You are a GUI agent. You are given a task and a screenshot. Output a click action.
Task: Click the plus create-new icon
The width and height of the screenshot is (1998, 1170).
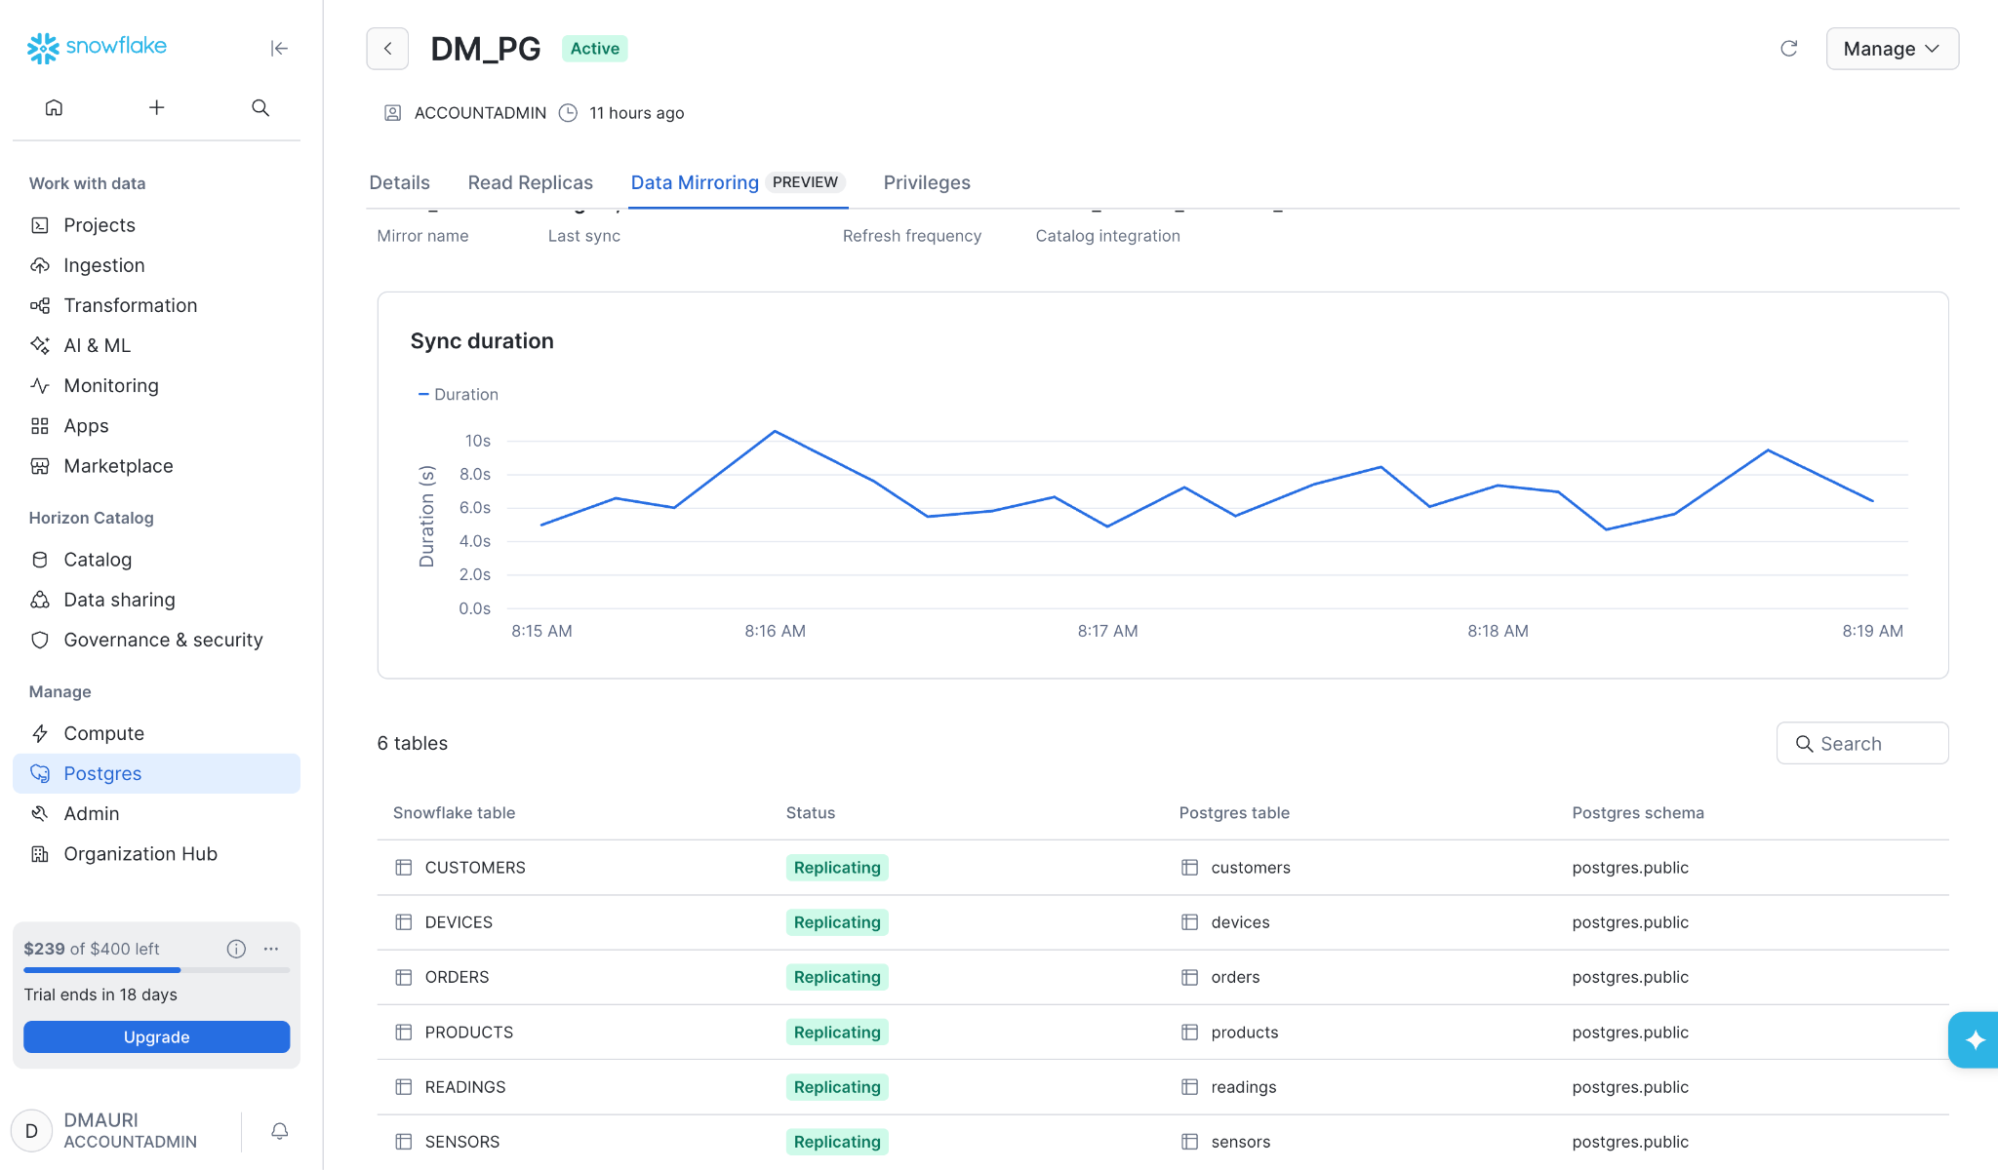click(x=156, y=107)
